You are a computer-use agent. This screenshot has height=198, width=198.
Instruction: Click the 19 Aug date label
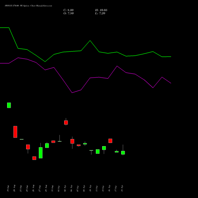coord(8,188)
